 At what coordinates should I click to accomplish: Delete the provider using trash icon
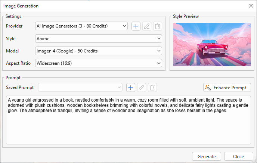[158, 26]
